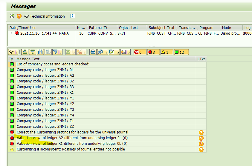Screen dimensions: 252x166
Task: Click the binoculars Find icon
Action: pos(41,52)
